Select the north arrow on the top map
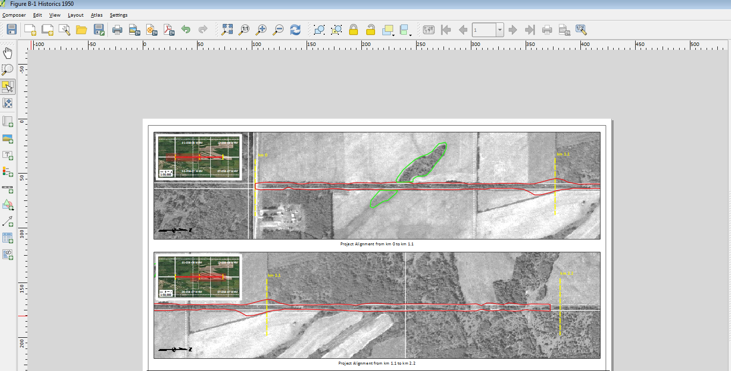The height and width of the screenshot is (371, 731). point(175,230)
